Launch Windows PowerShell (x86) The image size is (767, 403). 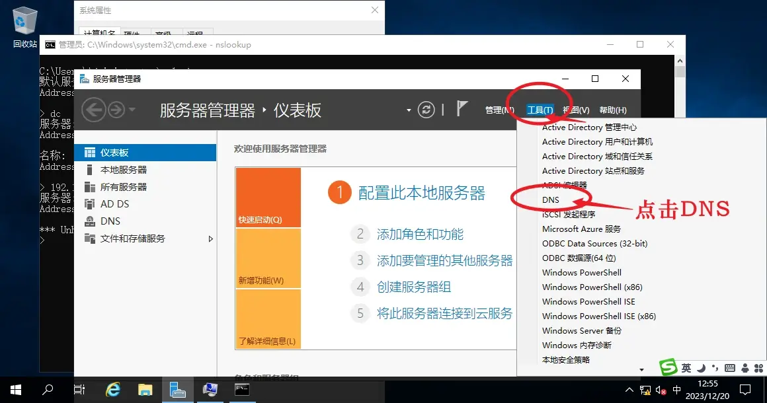tap(592, 287)
